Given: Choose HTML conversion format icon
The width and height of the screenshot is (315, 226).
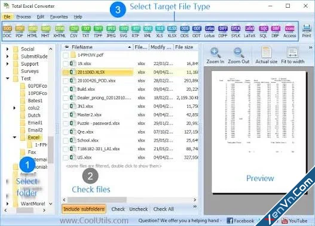Looking at the screenshot, I should tap(32, 32).
